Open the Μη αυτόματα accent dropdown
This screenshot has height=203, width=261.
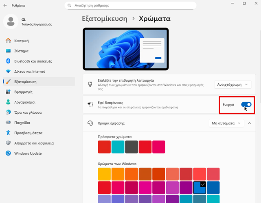pos(226,123)
